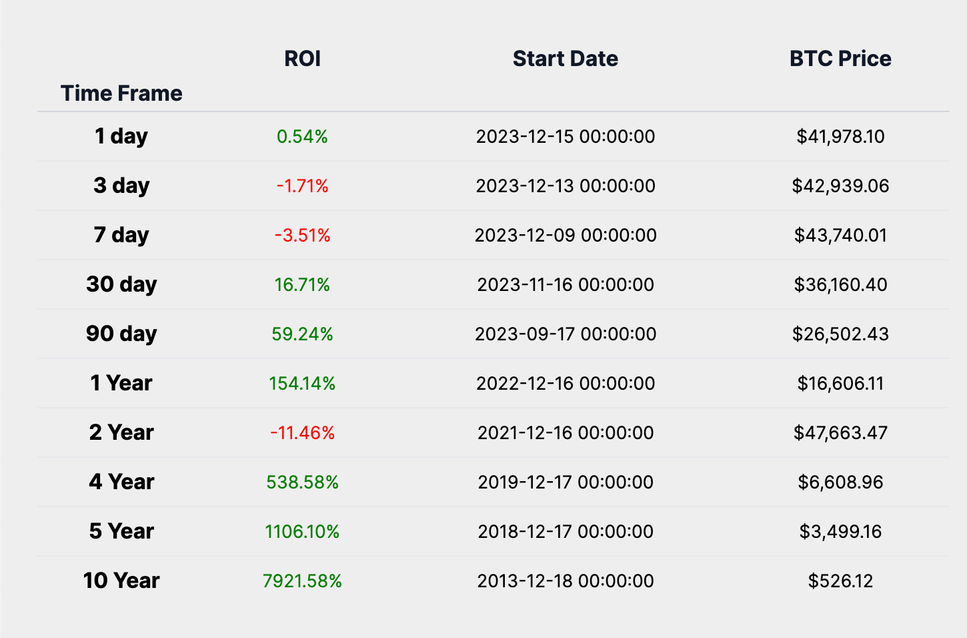Click the $526.12 BTC price cell
967x638 pixels.
[840, 581]
